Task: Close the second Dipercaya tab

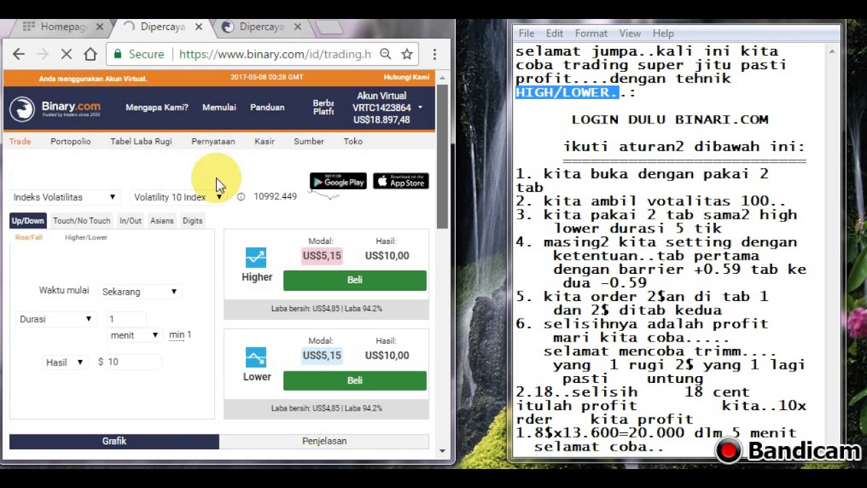Action: click(x=198, y=27)
